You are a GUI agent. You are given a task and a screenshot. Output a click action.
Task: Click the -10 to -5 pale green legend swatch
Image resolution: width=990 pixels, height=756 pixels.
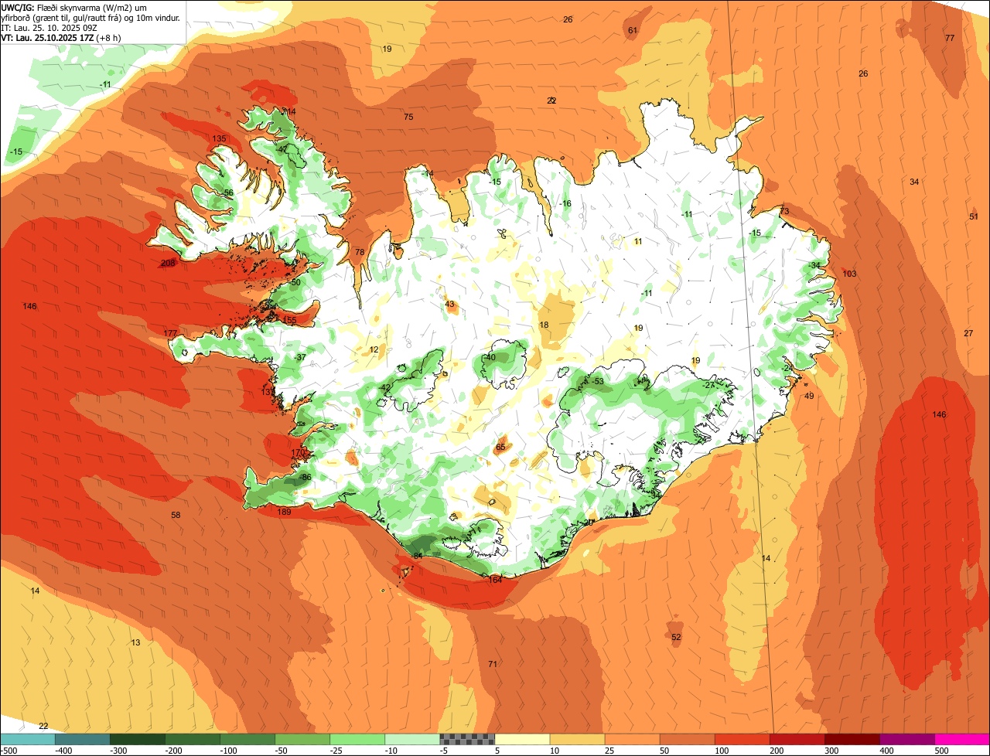click(412, 739)
